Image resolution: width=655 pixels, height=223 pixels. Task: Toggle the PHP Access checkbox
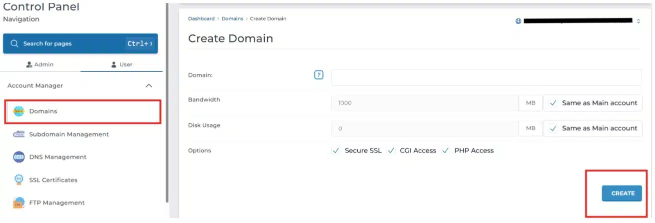pyautogui.click(x=446, y=150)
